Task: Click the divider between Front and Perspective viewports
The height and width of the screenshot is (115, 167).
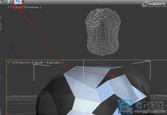Action: tap(86, 59)
